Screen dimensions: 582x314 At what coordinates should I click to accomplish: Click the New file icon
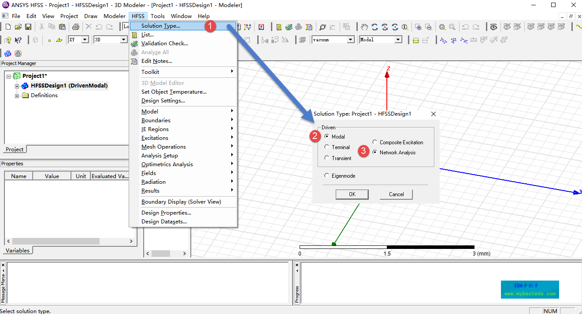[8, 27]
